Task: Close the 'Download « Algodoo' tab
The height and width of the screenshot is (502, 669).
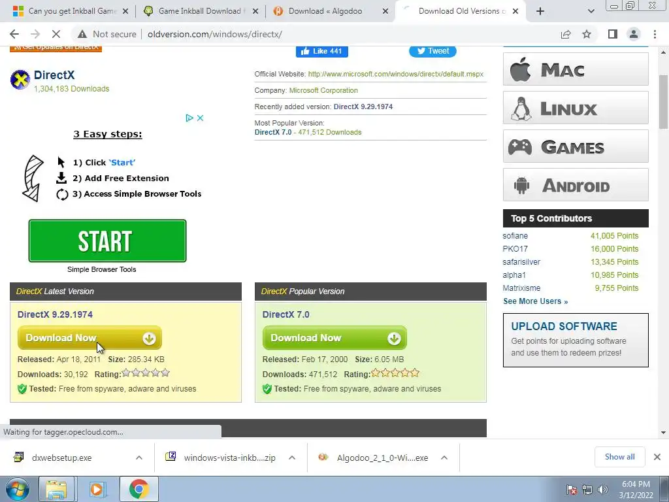Action: [385, 11]
